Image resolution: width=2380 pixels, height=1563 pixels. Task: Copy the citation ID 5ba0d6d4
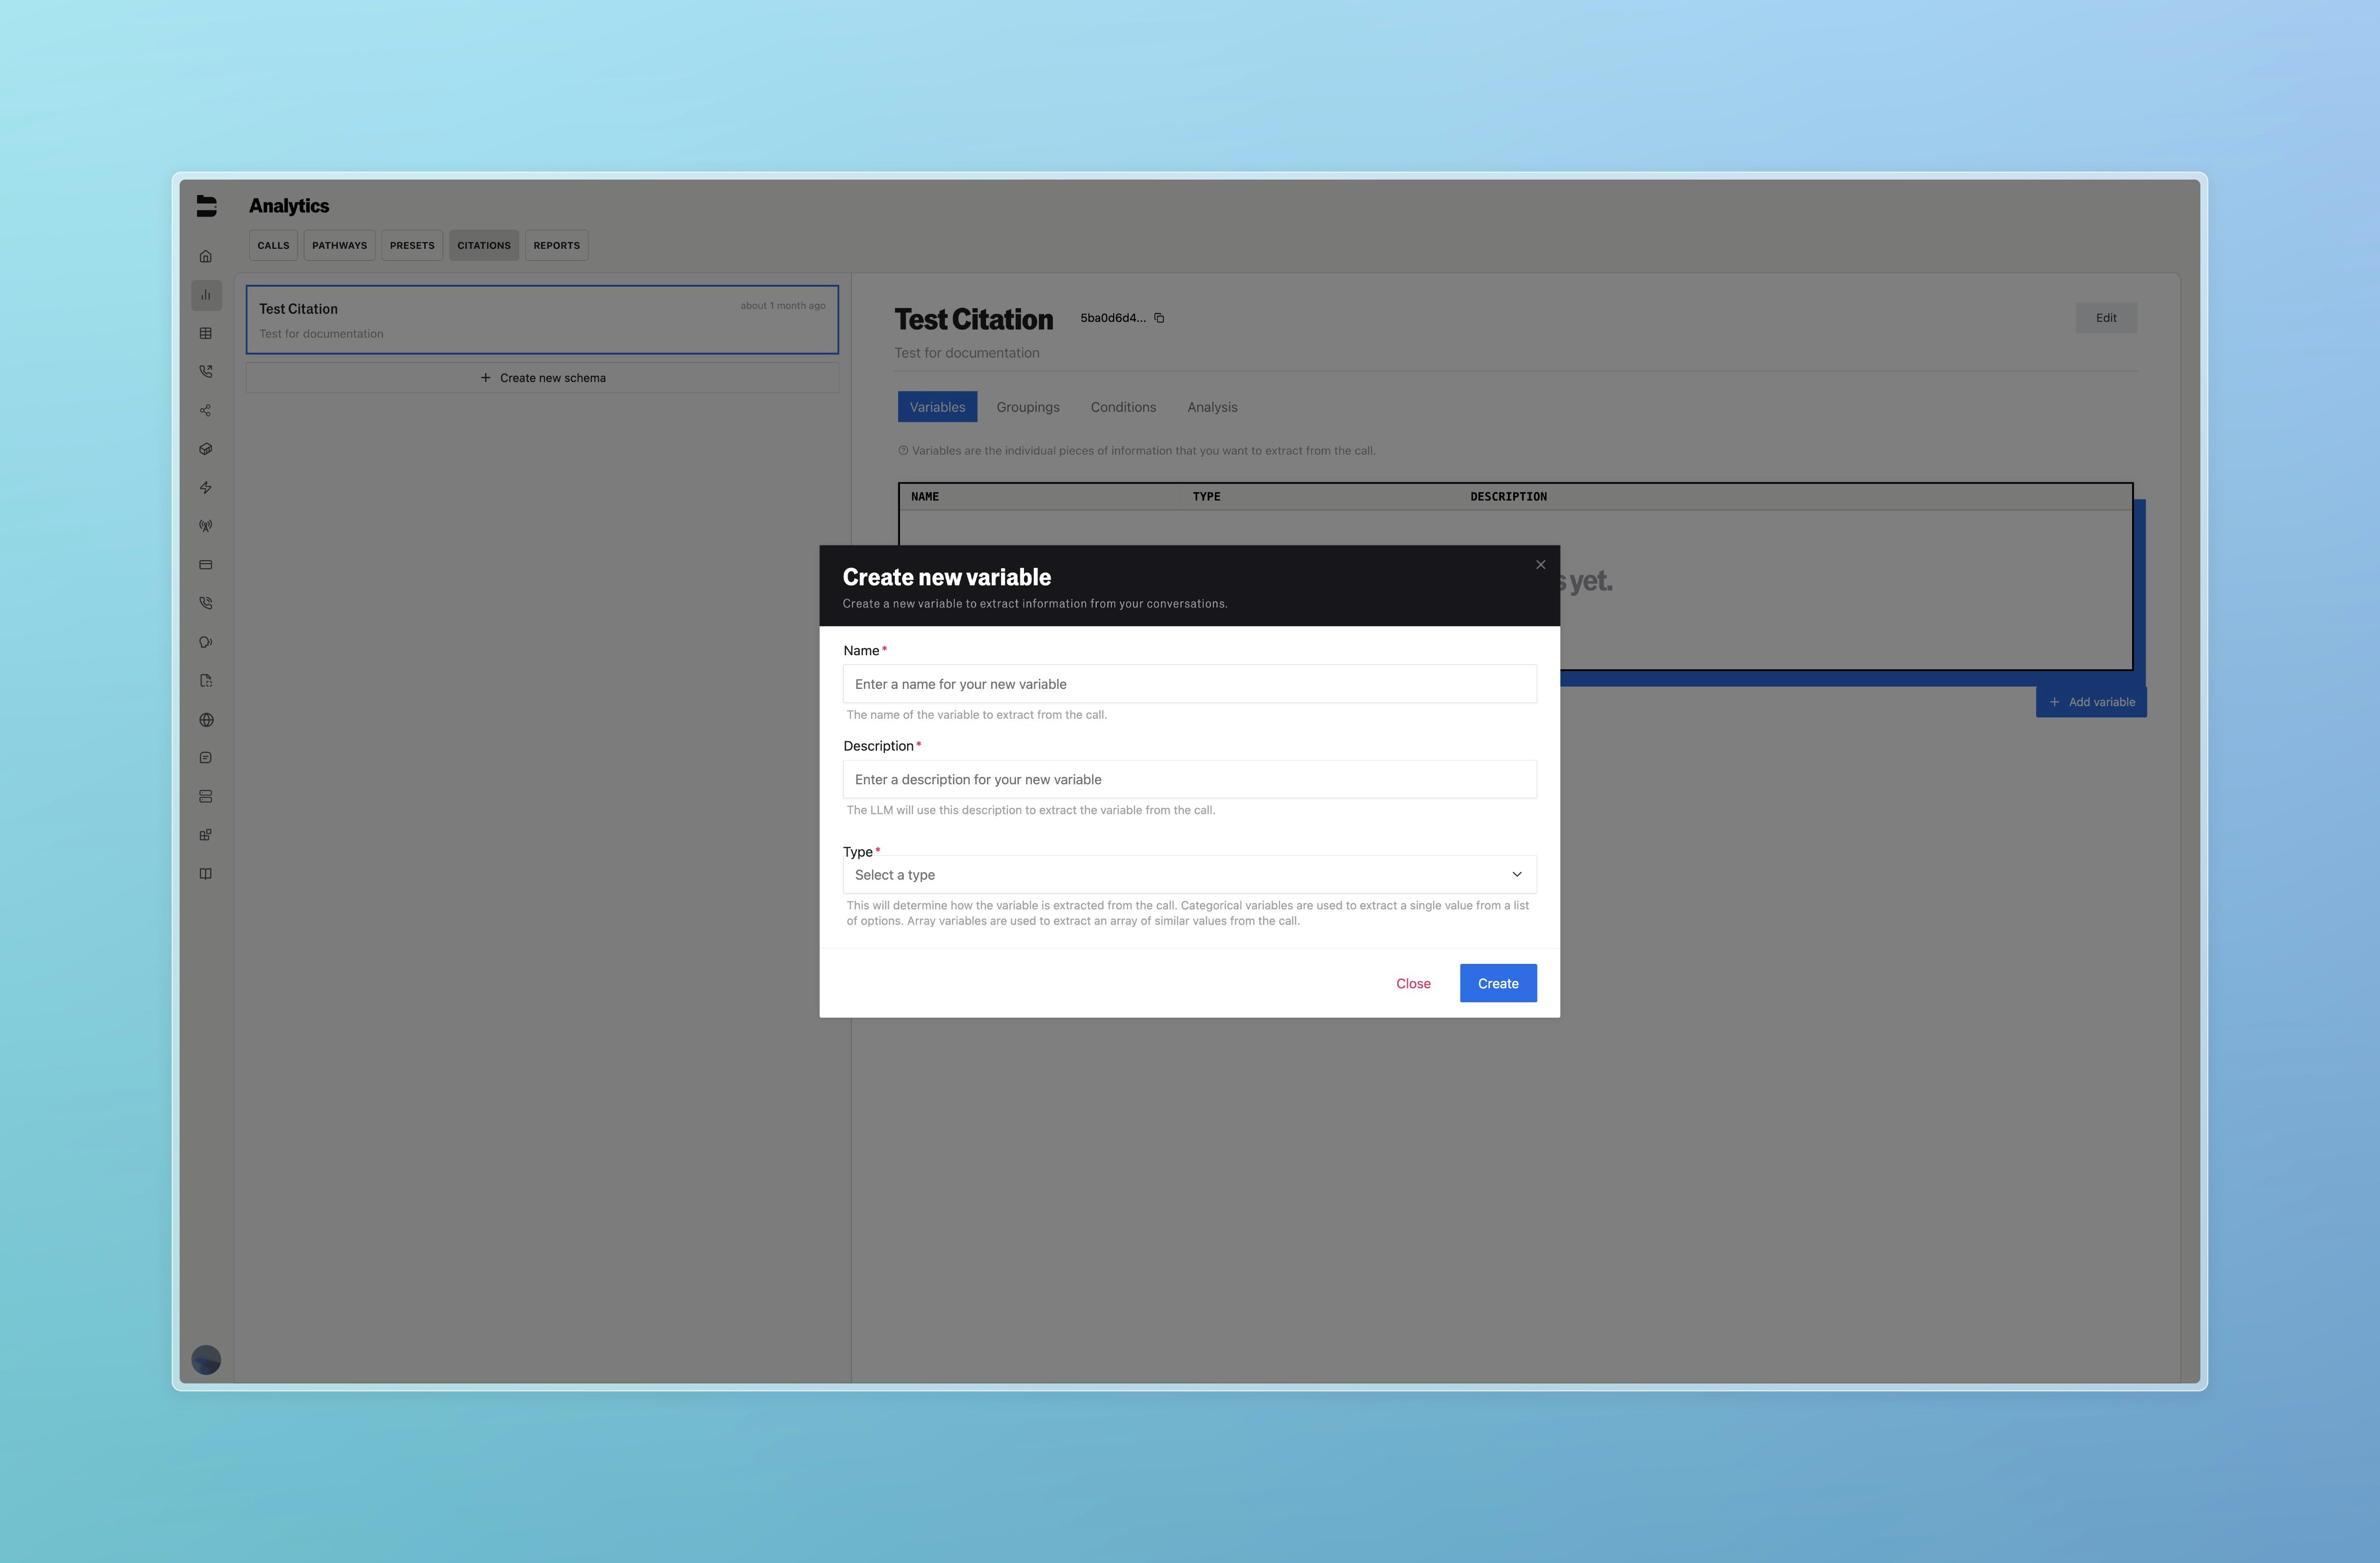coord(1159,318)
